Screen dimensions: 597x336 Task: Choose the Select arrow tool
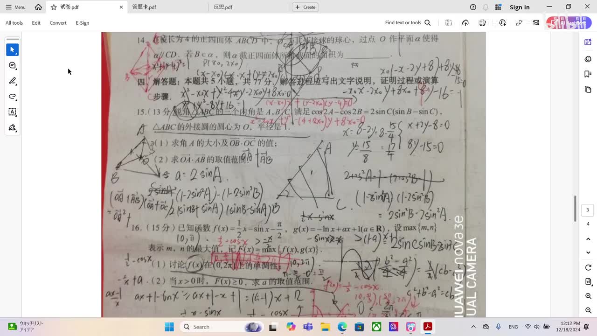(13, 49)
